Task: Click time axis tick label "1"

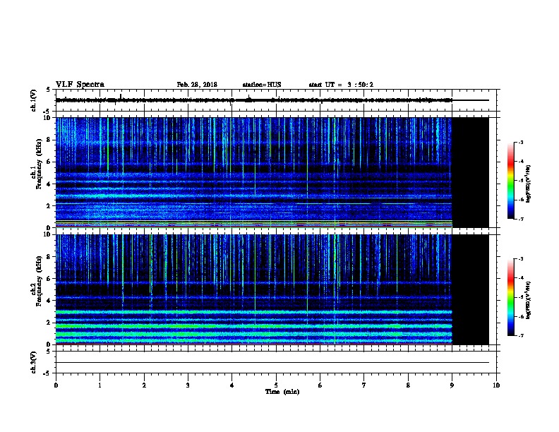Action: pyautogui.click(x=100, y=385)
